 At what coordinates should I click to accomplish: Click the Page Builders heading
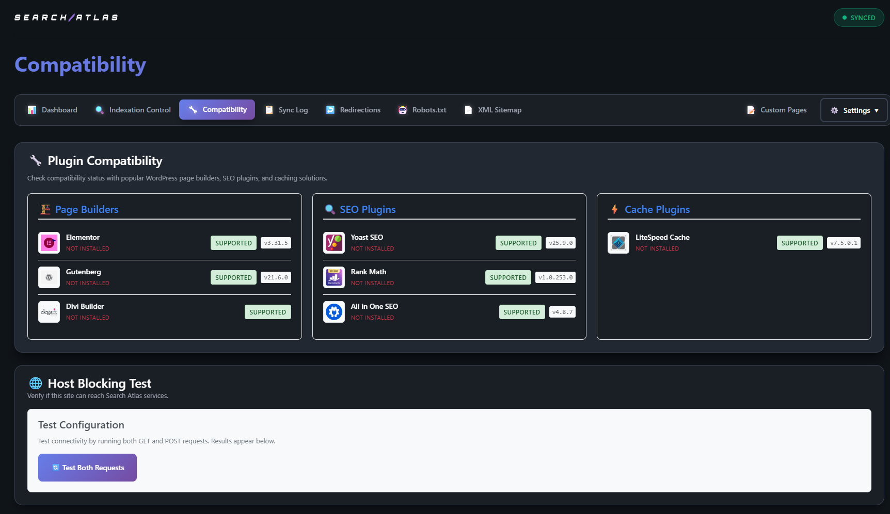[x=87, y=209]
